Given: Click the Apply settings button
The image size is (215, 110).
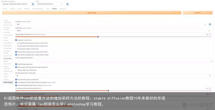Looking at the screenshot, I should 92,13.
